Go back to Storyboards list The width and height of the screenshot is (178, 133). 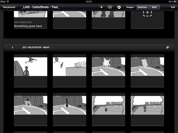9,7
